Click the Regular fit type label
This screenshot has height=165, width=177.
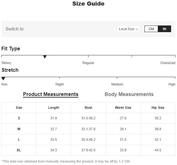[88, 63]
